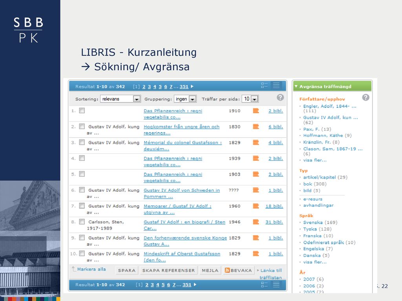Go to next page via bottom bar arrow
The width and height of the screenshot is (402, 301).
(195, 285)
